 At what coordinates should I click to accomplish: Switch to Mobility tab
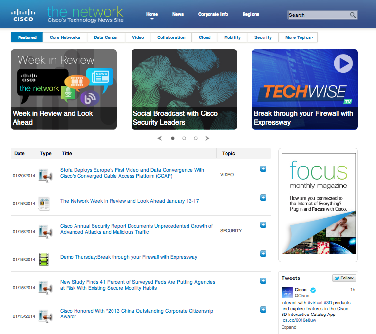tap(232, 37)
